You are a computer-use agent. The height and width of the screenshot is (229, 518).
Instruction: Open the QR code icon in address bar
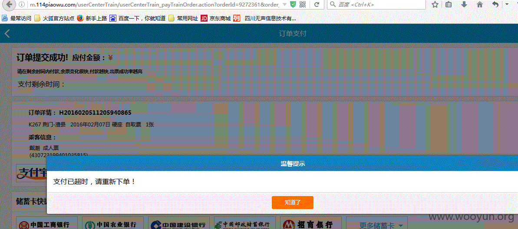(303, 5)
